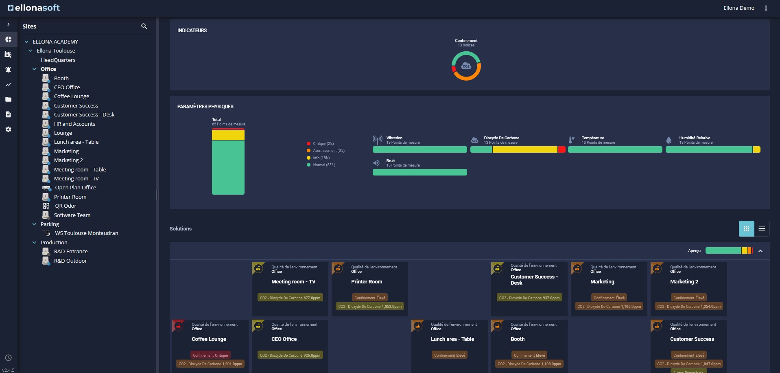Viewport: 780px width, 373px height.
Task: Open the Coffee Lounge solution card
Action: [x=210, y=345]
